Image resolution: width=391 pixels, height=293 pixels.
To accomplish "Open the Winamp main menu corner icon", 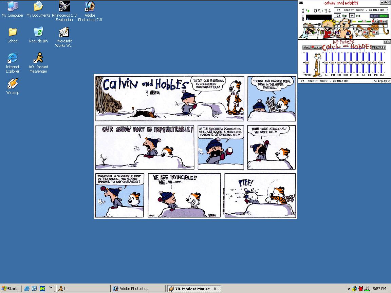I will click(301, 3).
